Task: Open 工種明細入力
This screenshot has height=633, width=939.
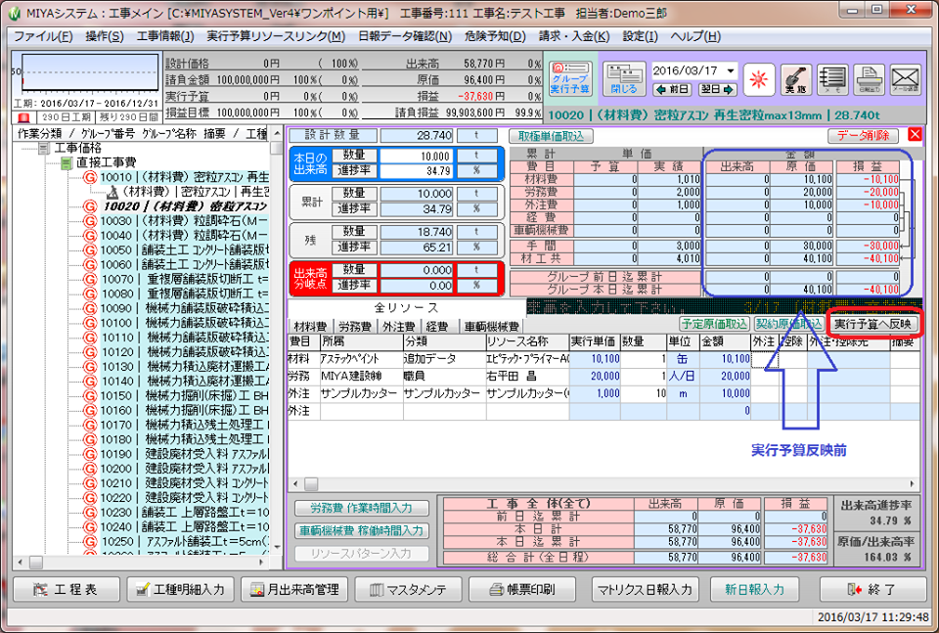Action: pos(180,589)
